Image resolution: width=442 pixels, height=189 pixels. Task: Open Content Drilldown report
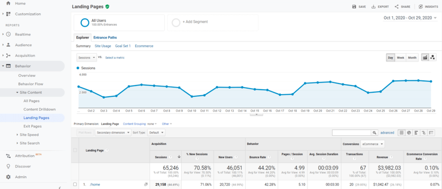click(x=39, y=110)
